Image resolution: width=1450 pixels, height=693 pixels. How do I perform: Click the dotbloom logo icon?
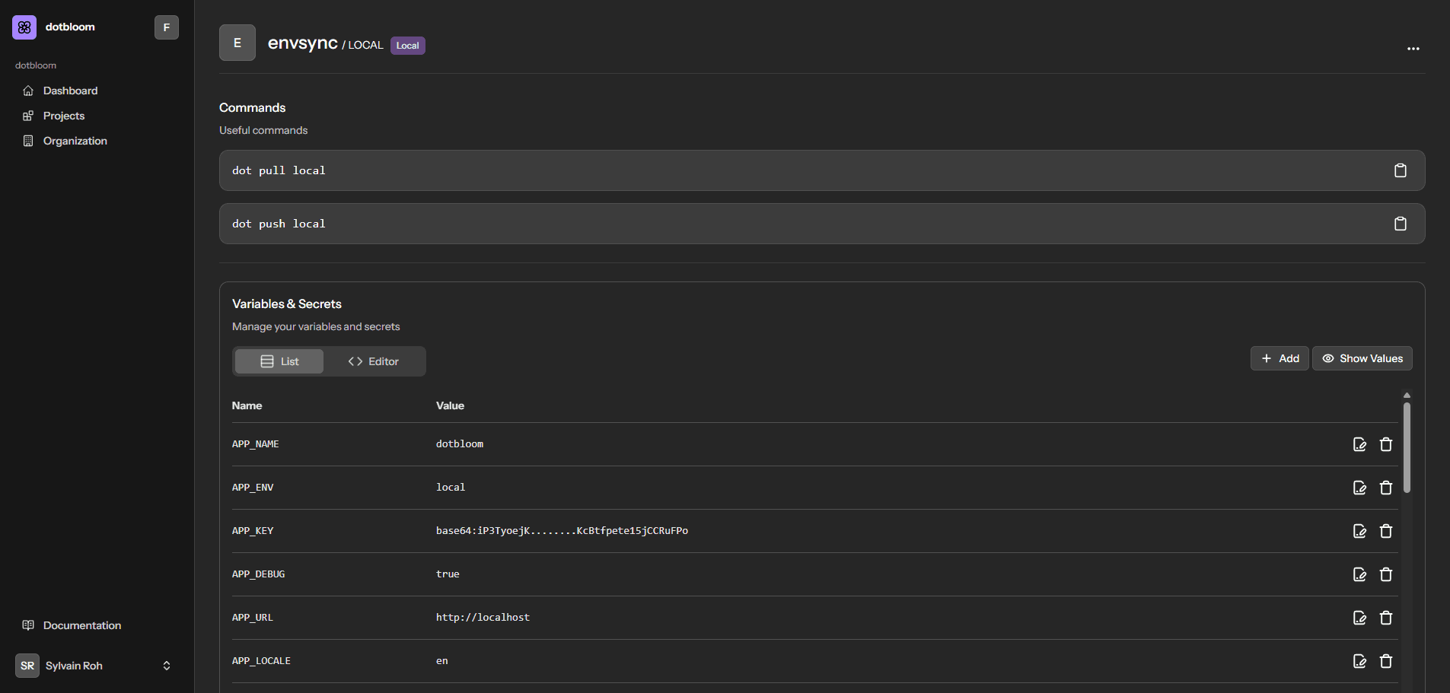(24, 27)
